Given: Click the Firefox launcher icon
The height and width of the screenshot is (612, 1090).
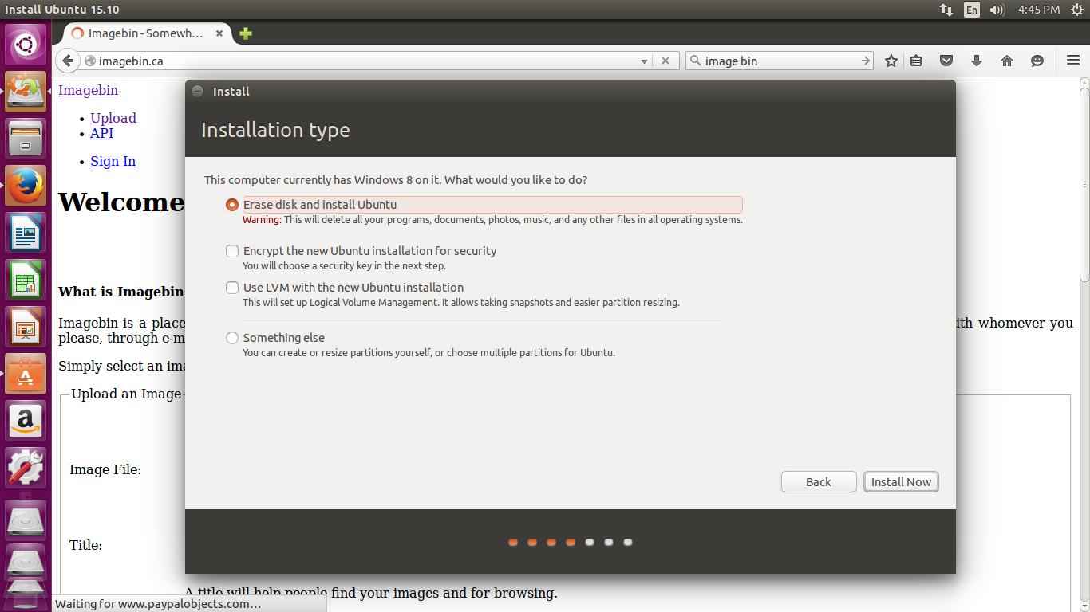Looking at the screenshot, I should 26,186.
